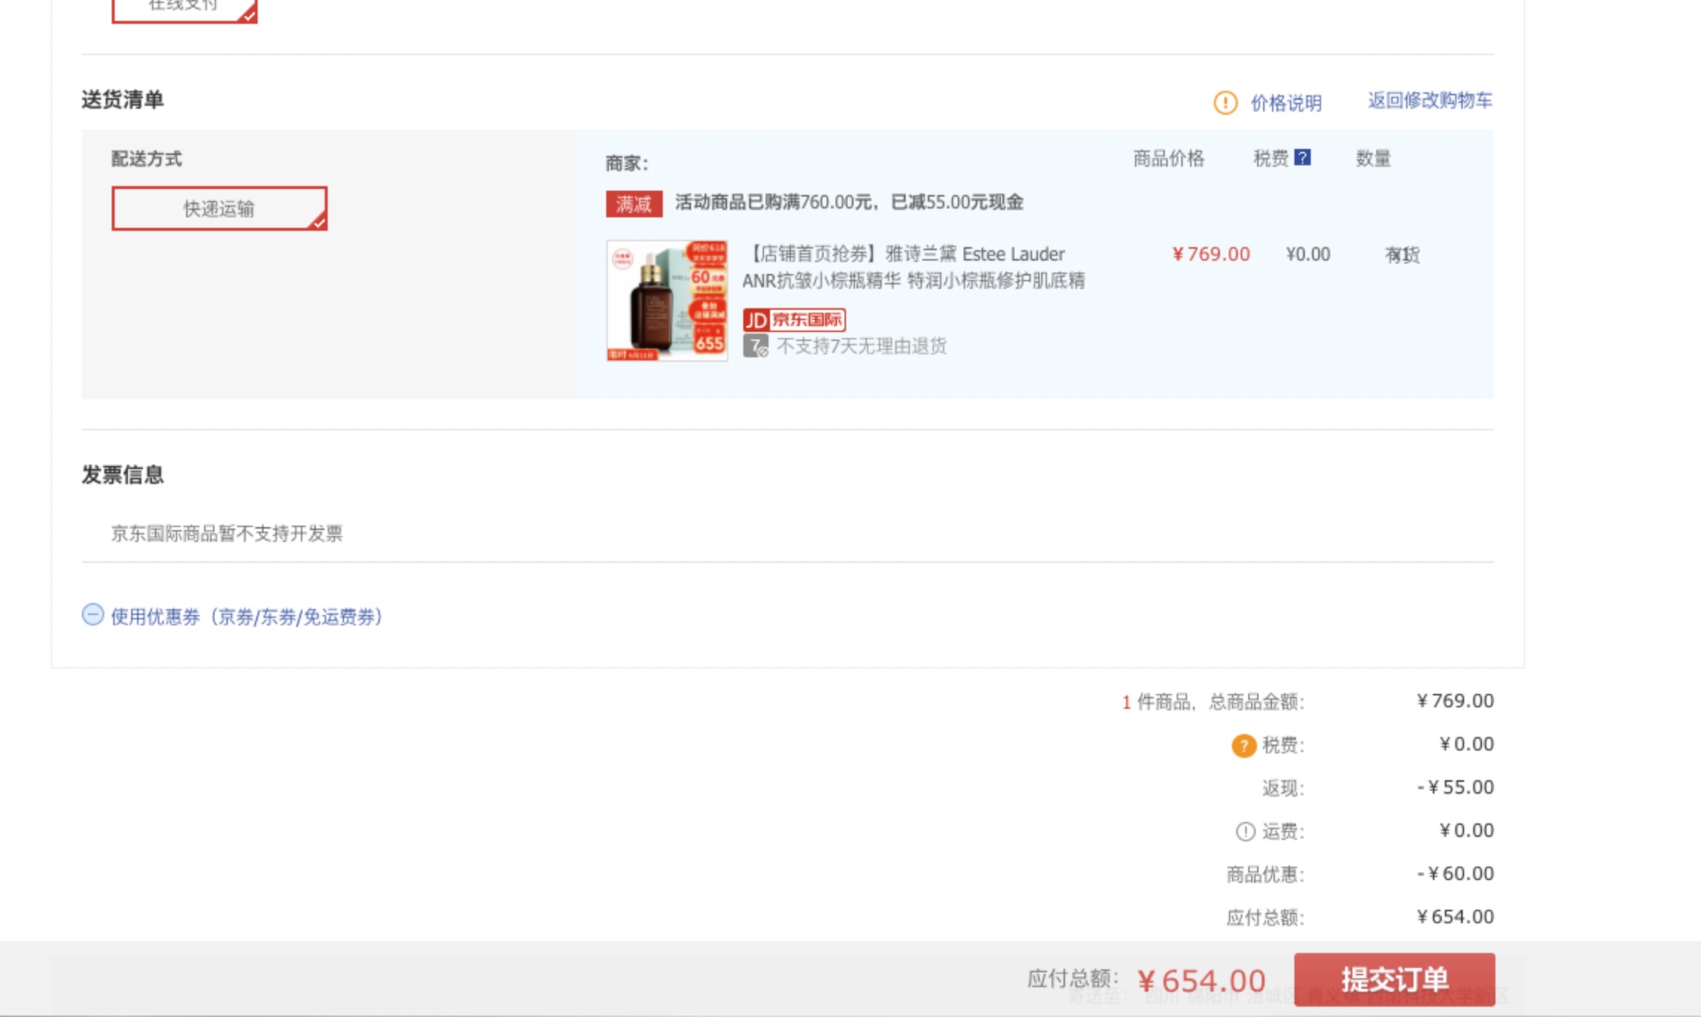Click the 发票信息 section heading
Image resolution: width=1701 pixels, height=1017 pixels.
point(123,475)
